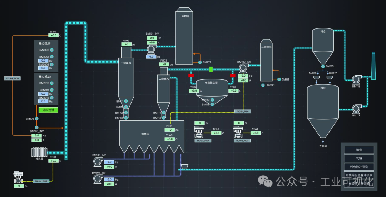Toggle the BM121 indicator circle
Viewport: 386px width, 197px height.
click(x=263, y=85)
